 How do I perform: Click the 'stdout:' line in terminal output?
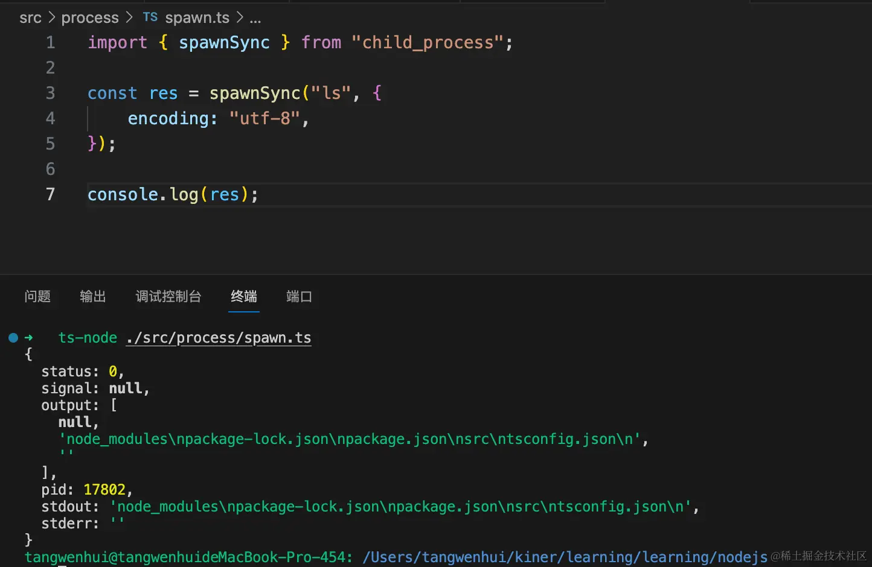tap(370, 507)
